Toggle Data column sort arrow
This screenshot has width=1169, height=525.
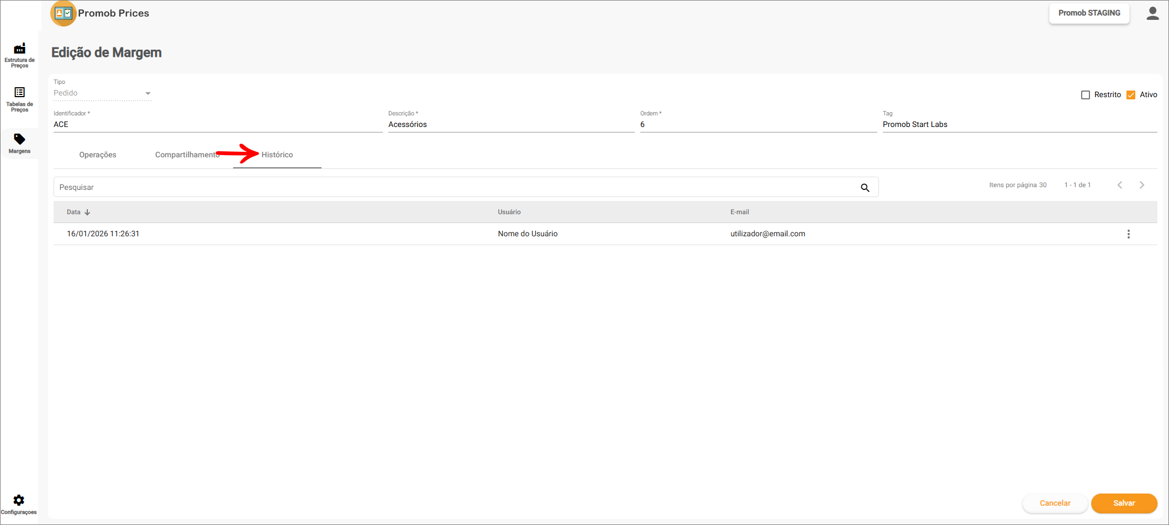click(87, 212)
